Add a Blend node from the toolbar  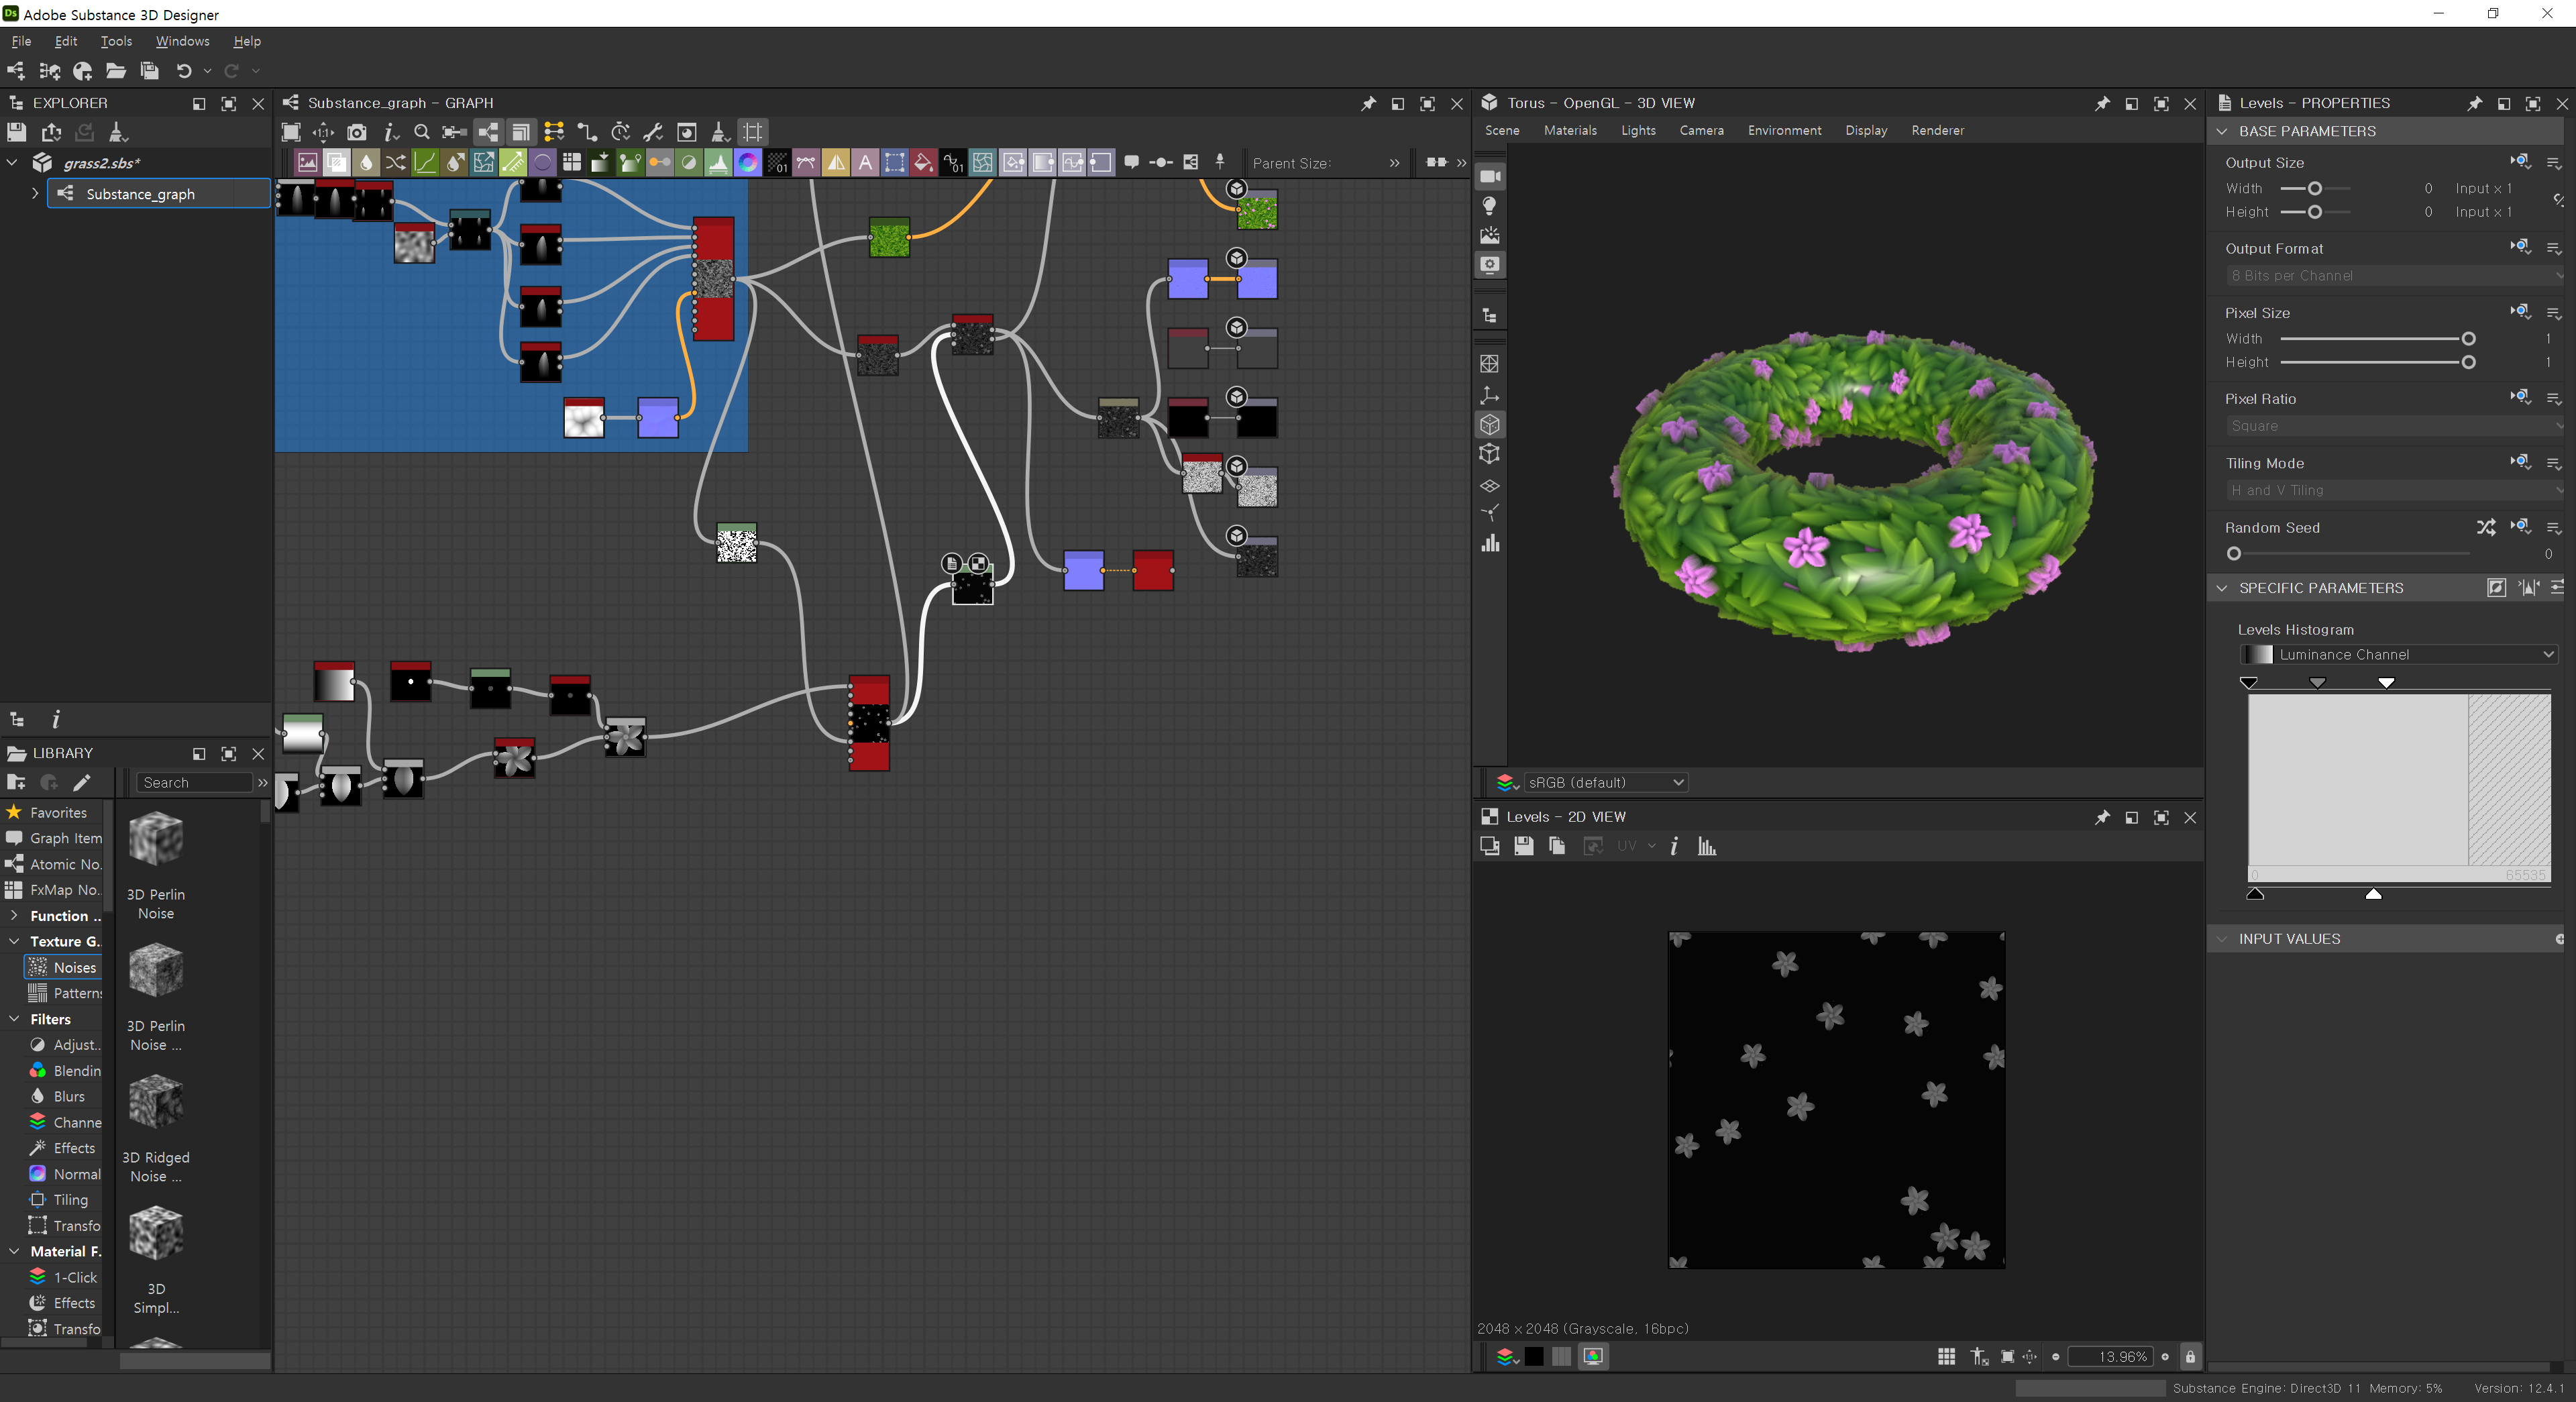(337, 162)
